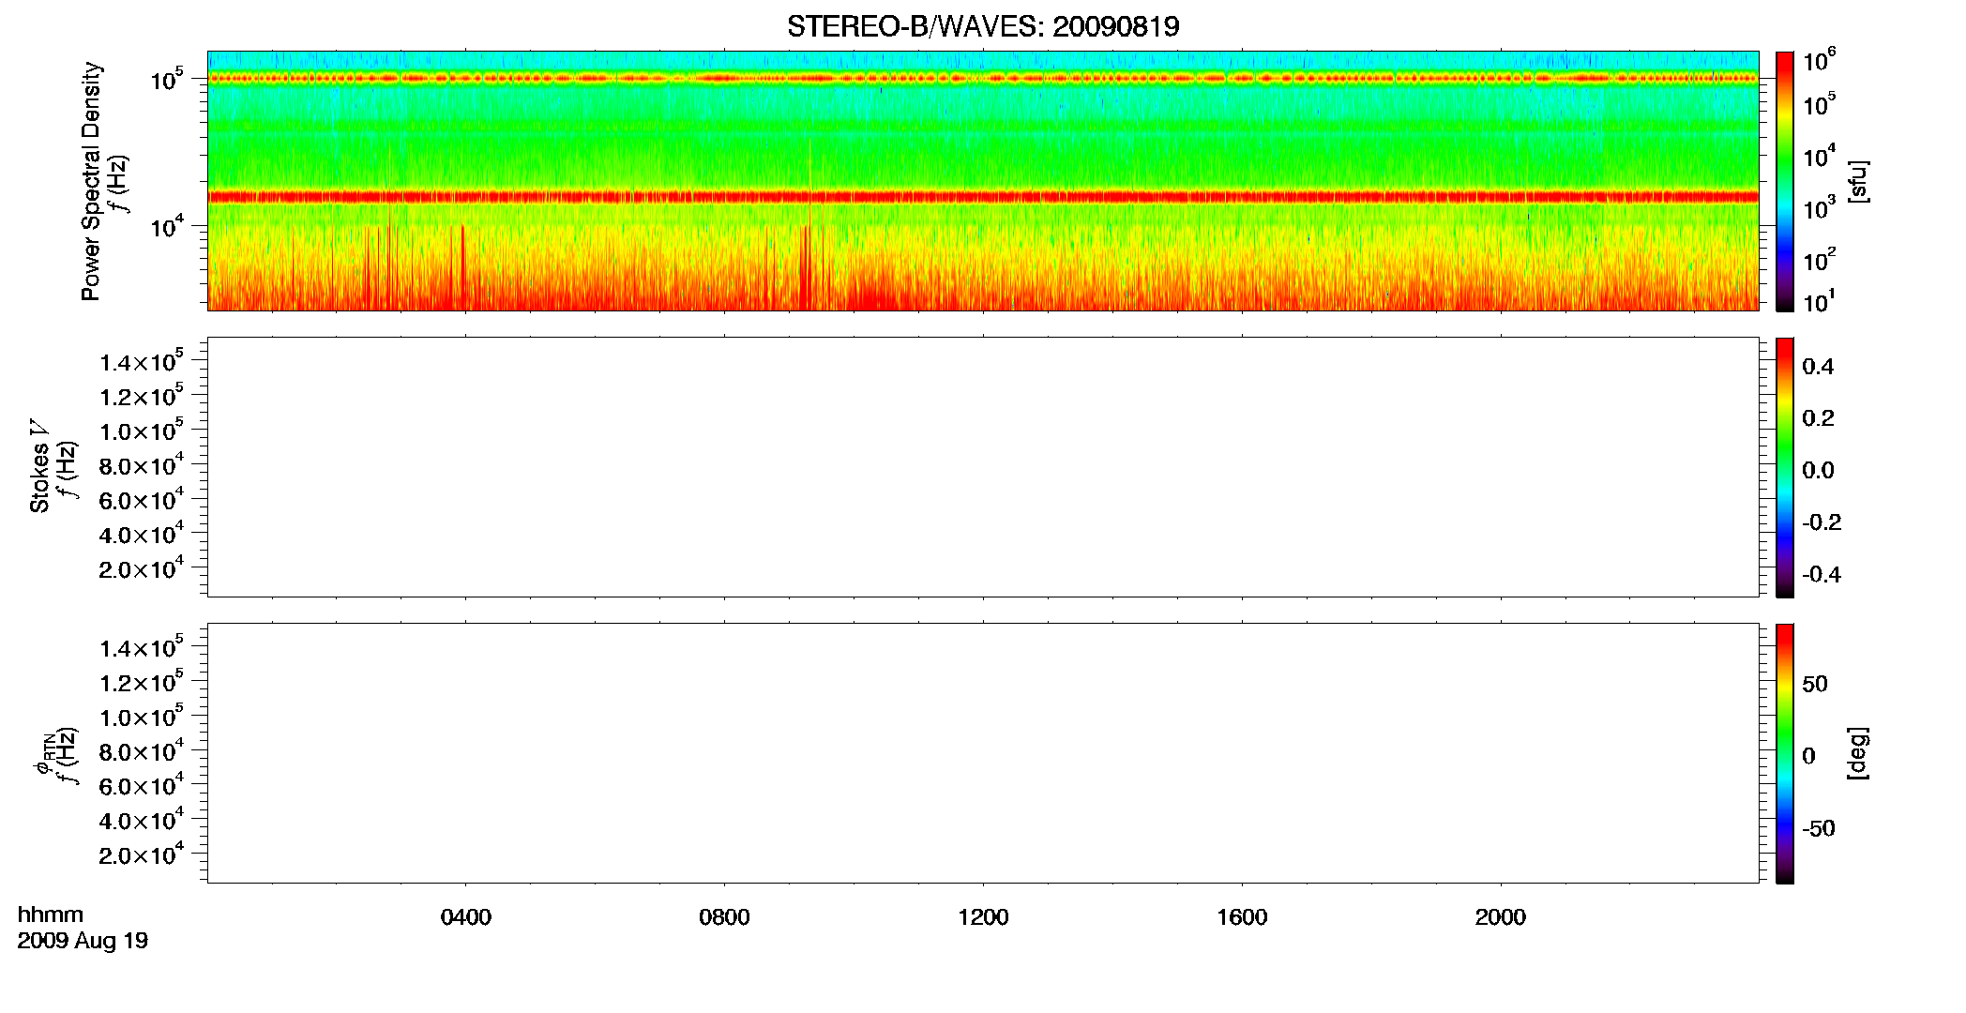
Task: Click the 2000 time axis label
Action: 1501,917
